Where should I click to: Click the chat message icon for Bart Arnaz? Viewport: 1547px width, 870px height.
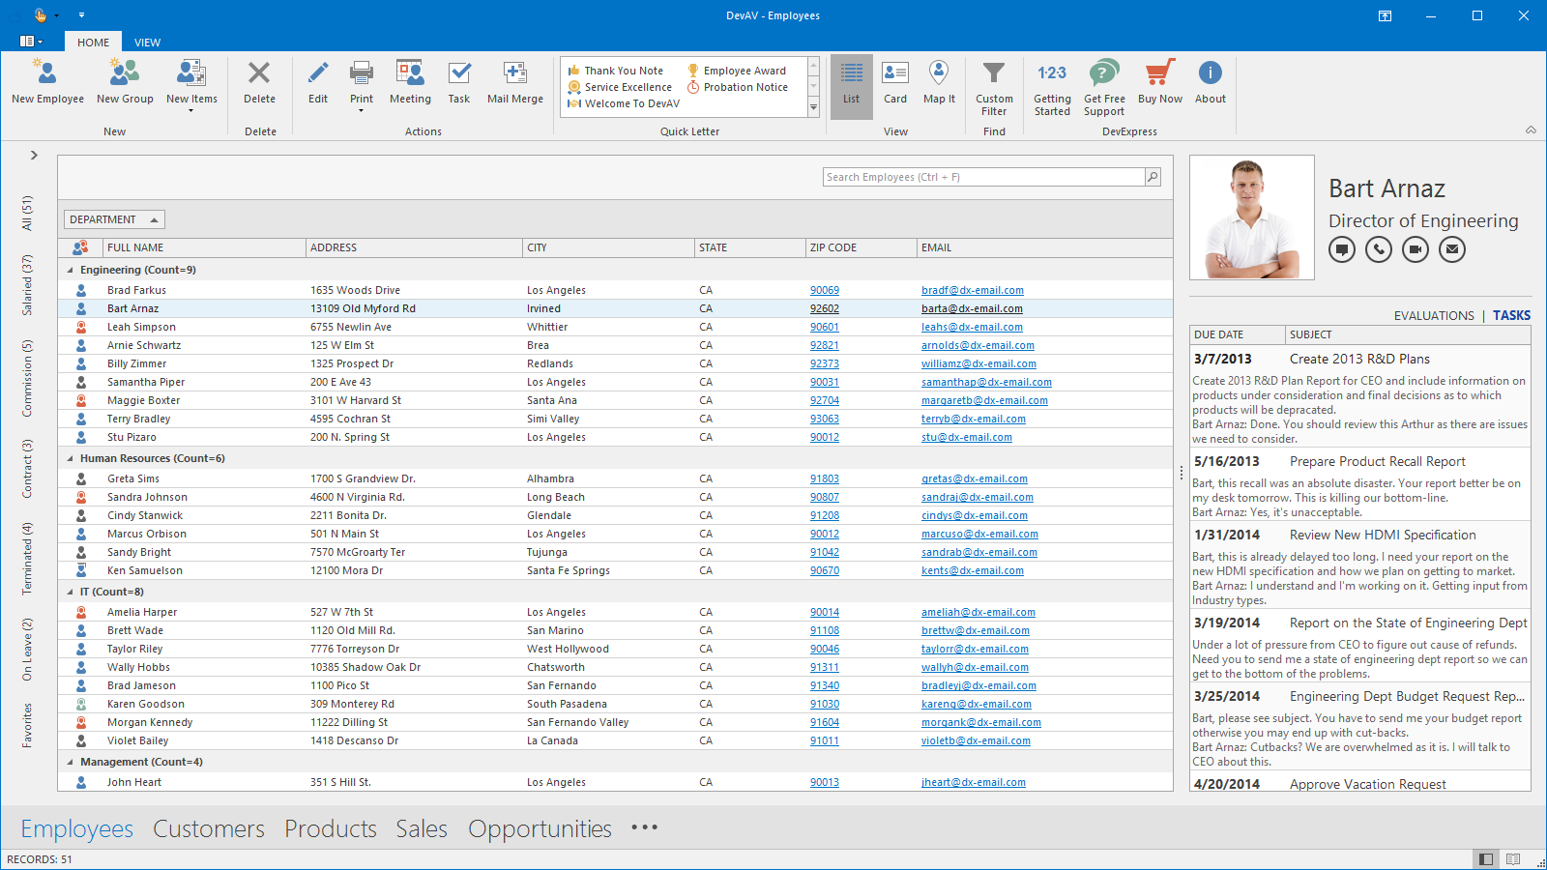coord(1342,249)
